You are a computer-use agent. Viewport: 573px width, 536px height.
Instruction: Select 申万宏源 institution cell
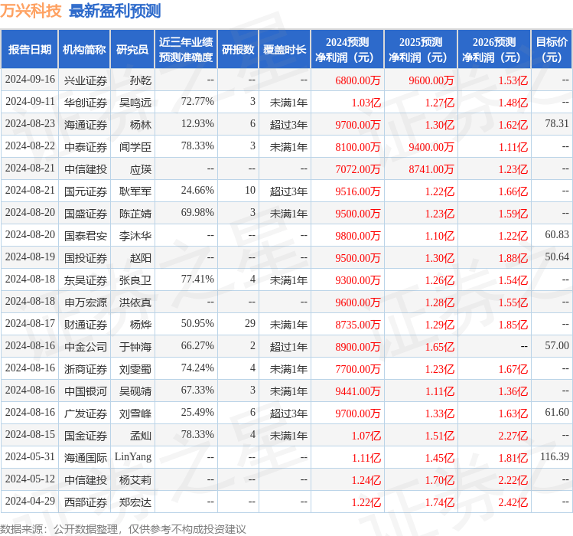click(86, 302)
